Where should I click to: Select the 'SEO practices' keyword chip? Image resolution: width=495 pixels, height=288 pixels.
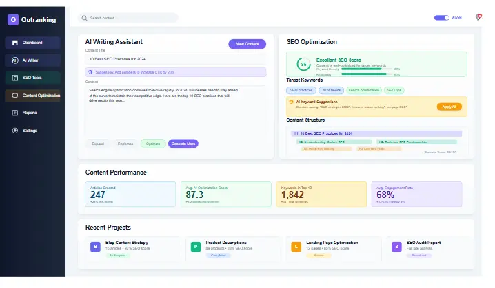click(x=301, y=90)
